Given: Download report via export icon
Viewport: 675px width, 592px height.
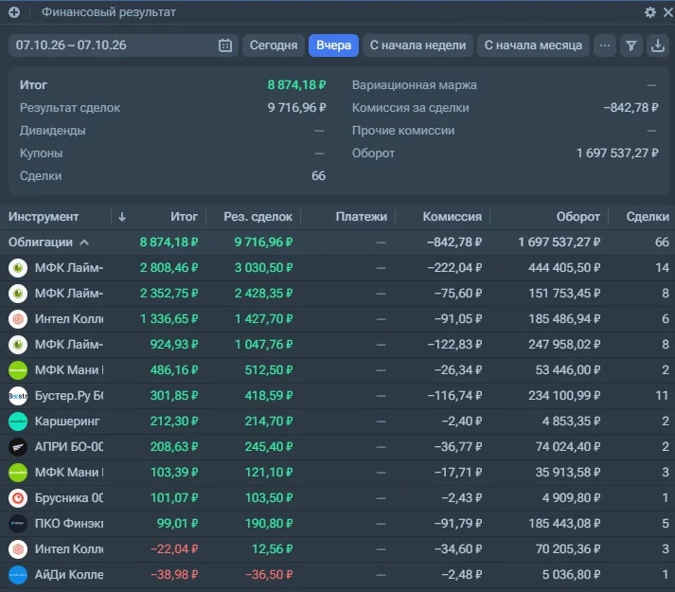Looking at the screenshot, I should [x=657, y=45].
